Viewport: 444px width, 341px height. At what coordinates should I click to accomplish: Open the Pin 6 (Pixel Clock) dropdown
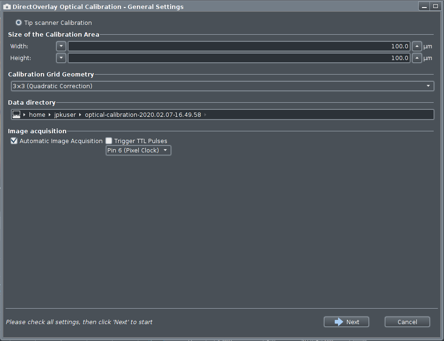[x=138, y=151]
